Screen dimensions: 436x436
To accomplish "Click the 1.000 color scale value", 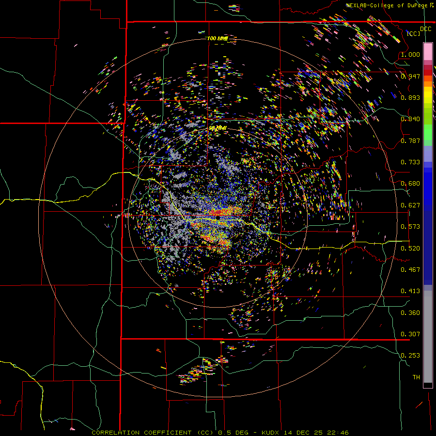I will (x=410, y=55).
